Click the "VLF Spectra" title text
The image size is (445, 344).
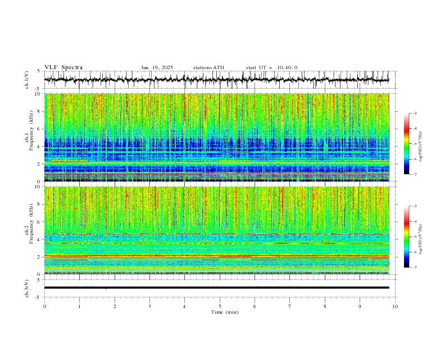(63, 67)
